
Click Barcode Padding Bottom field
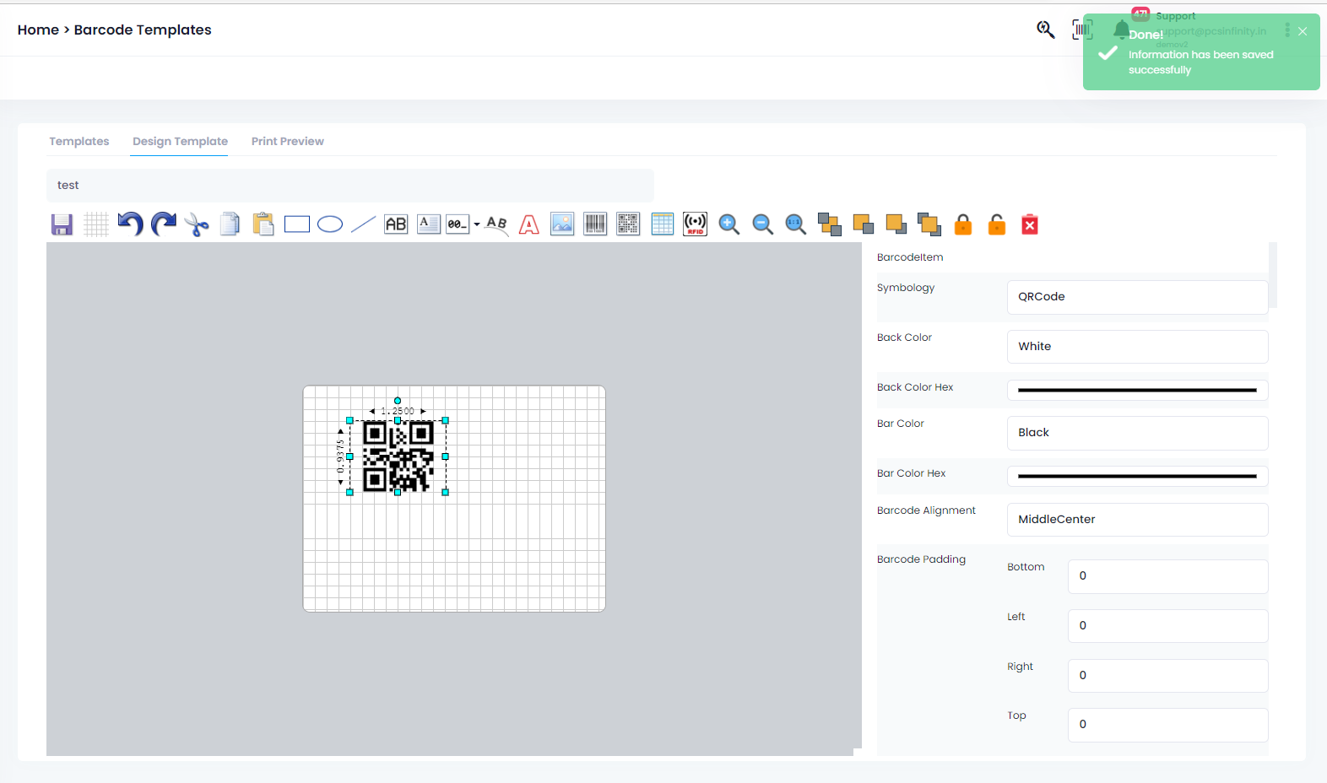(1167, 576)
